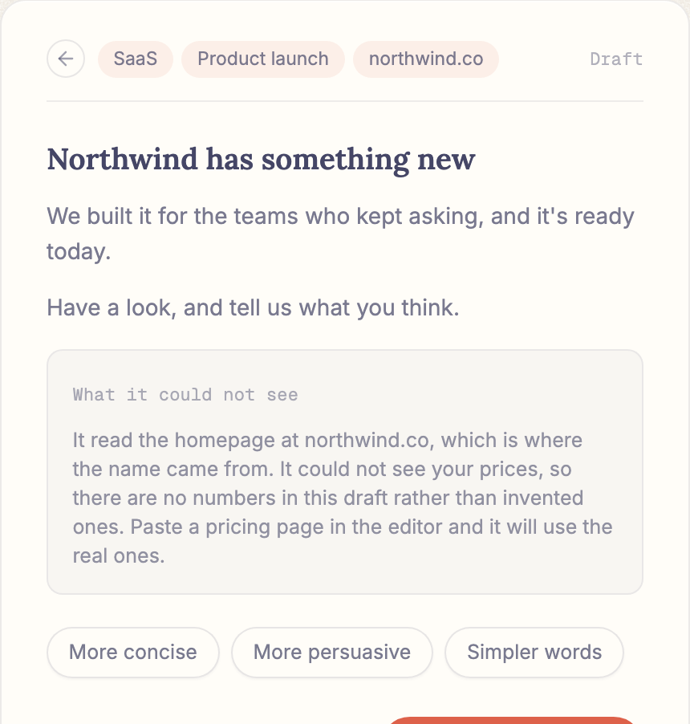Screen dimensions: 690x724
Task: Select the SaaS tag chip
Action: [136, 59]
